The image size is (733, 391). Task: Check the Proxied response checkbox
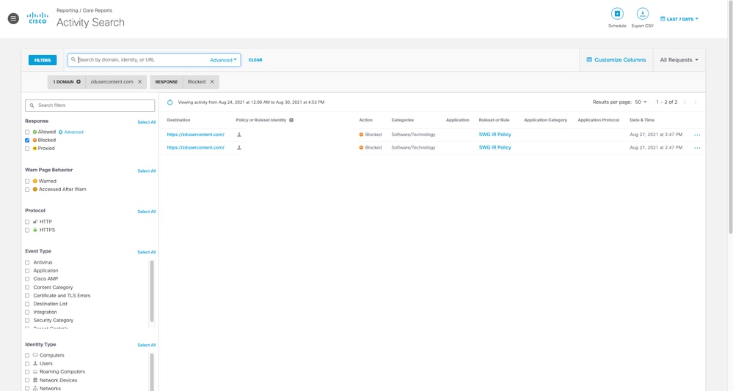pos(27,149)
